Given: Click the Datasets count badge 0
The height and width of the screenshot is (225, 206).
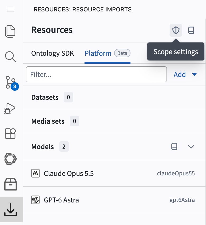Looking at the screenshot, I should pyautogui.click(x=68, y=97).
